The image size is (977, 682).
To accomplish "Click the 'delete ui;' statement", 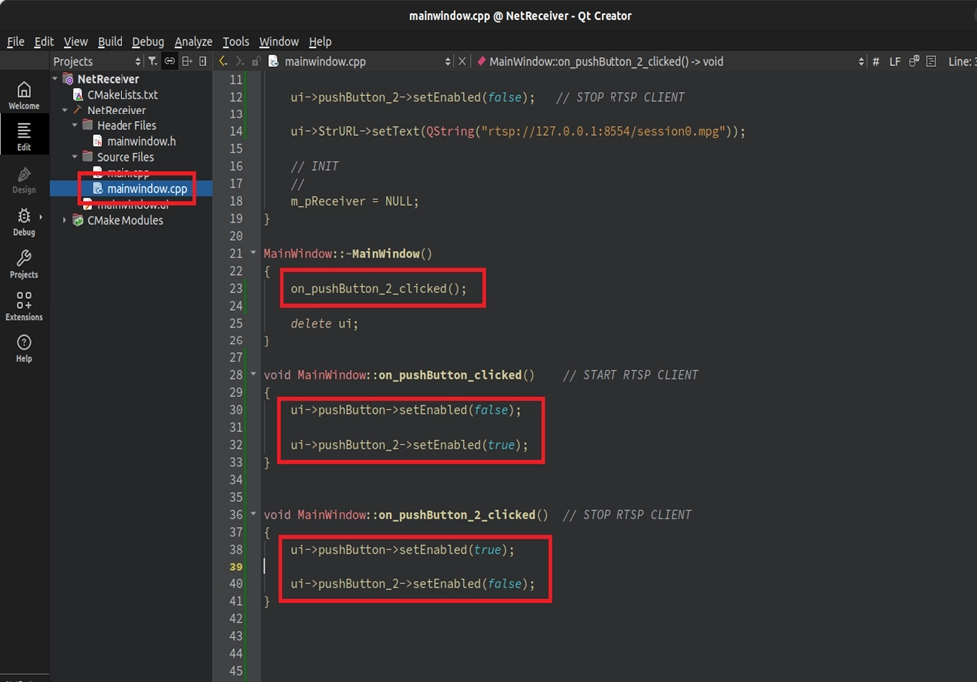I will click(x=324, y=323).
